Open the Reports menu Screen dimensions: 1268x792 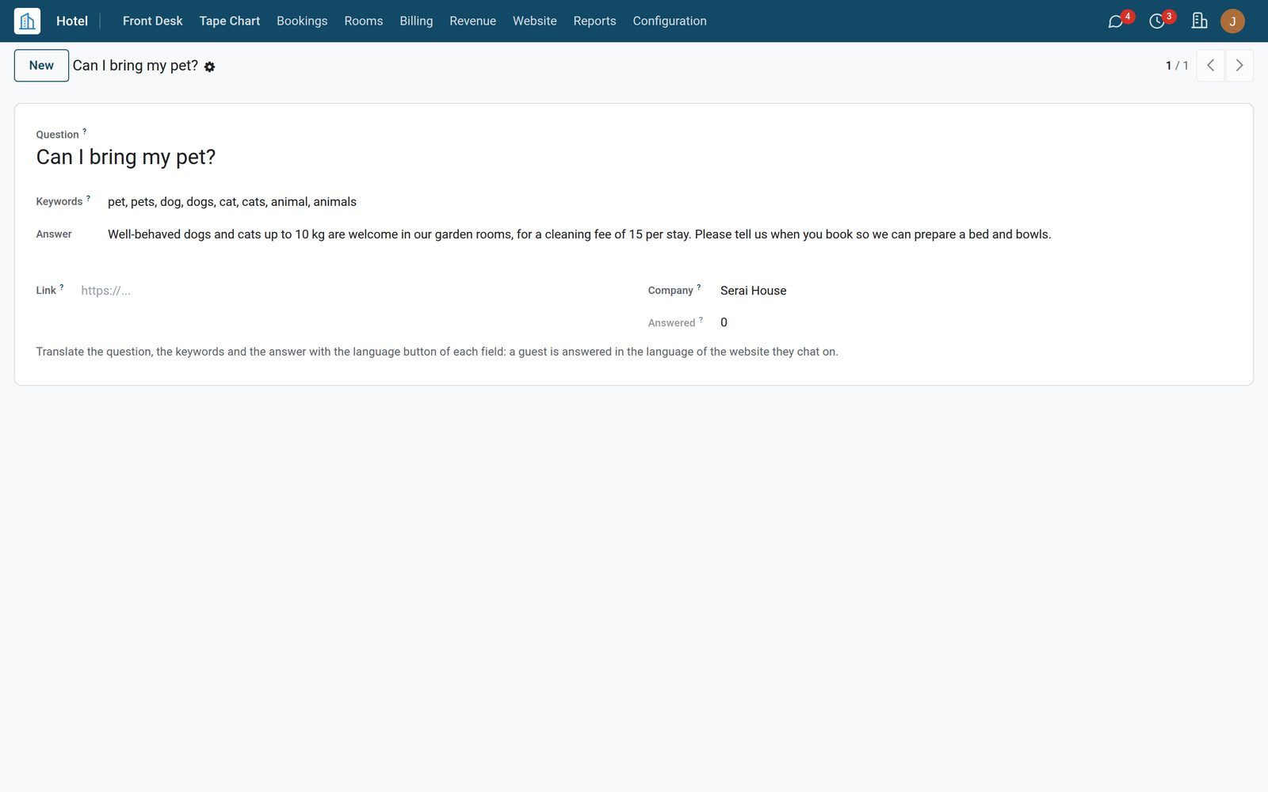[x=594, y=21]
